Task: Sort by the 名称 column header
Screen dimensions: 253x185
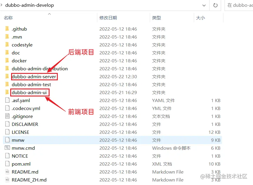Action: click(x=8, y=18)
